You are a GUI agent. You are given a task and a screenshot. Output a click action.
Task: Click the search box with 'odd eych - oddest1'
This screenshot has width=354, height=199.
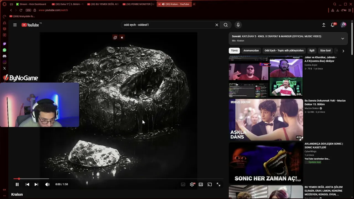pos(168,25)
